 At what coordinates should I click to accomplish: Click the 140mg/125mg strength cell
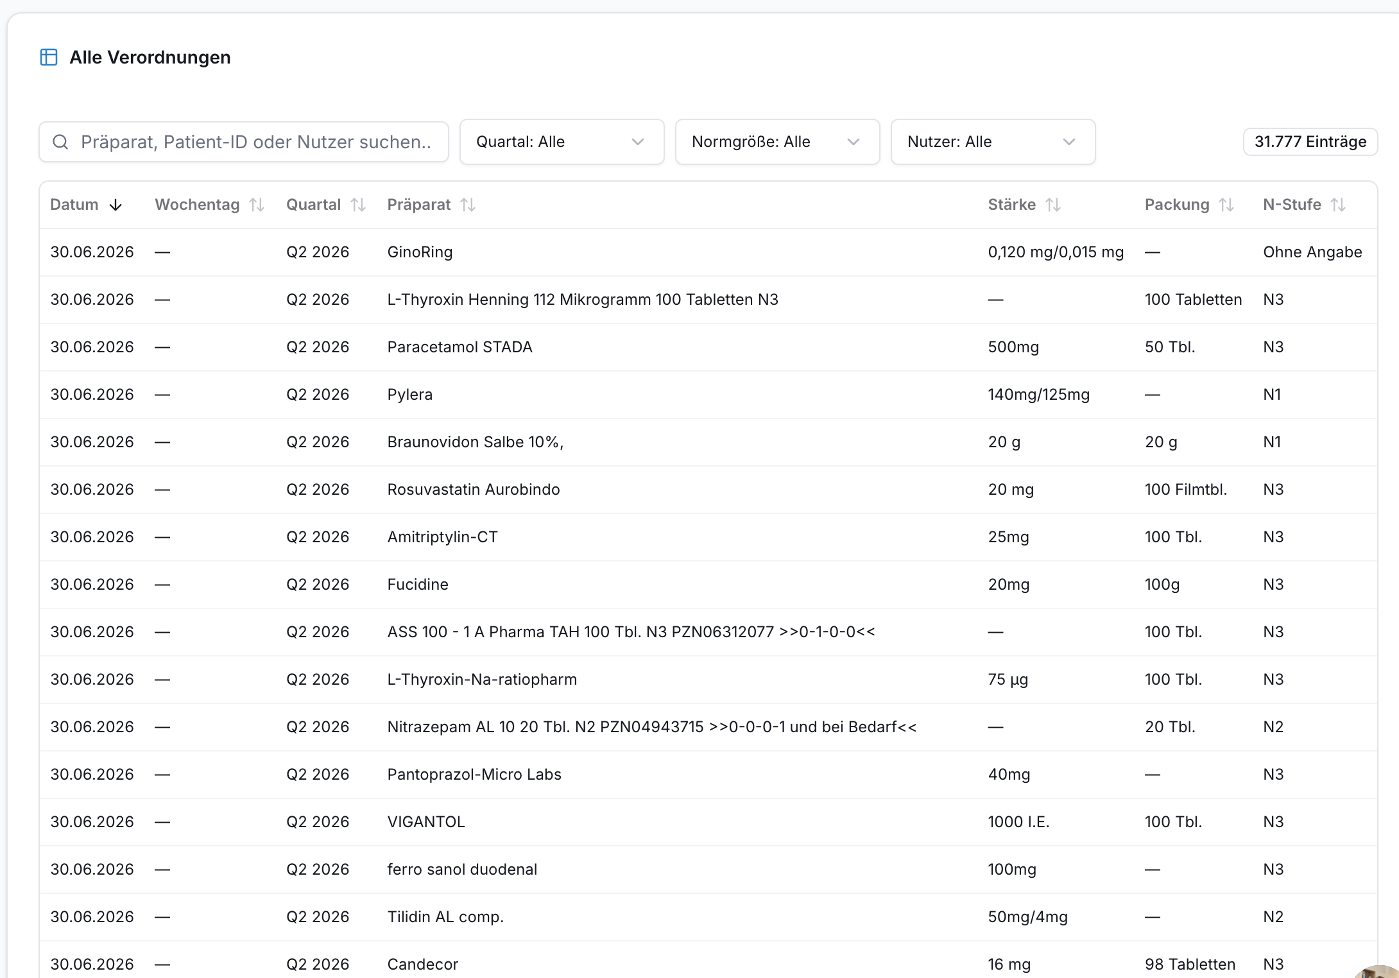[1039, 395]
